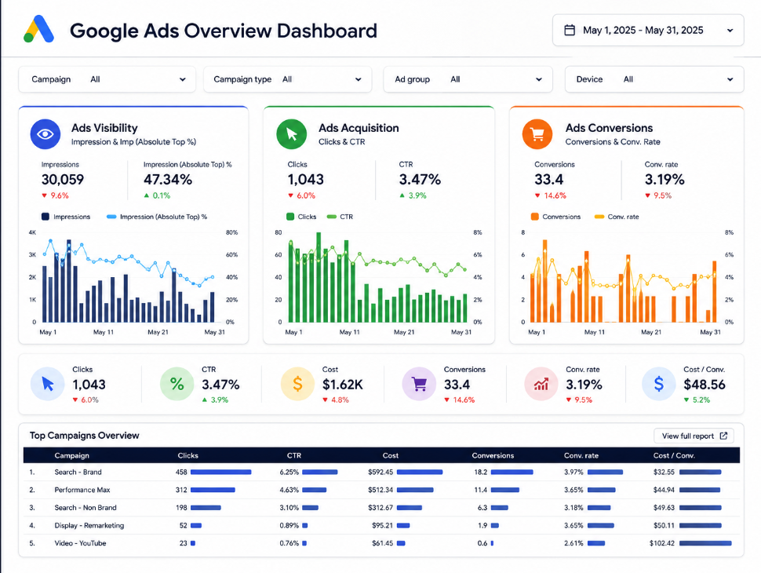Click the 2.61% conv. rate cell

click(573, 543)
